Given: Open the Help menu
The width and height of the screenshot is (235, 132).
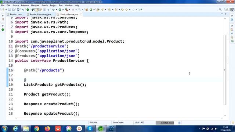Looking at the screenshot, I should [x=77, y=5].
